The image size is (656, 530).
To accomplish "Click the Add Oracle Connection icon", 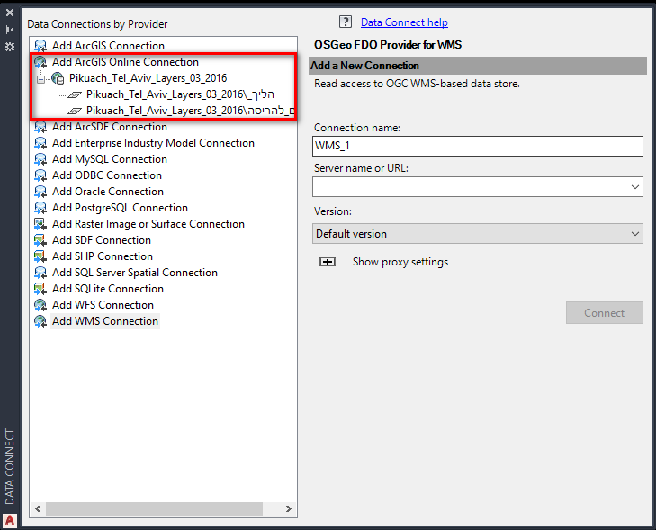I will 40,192.
